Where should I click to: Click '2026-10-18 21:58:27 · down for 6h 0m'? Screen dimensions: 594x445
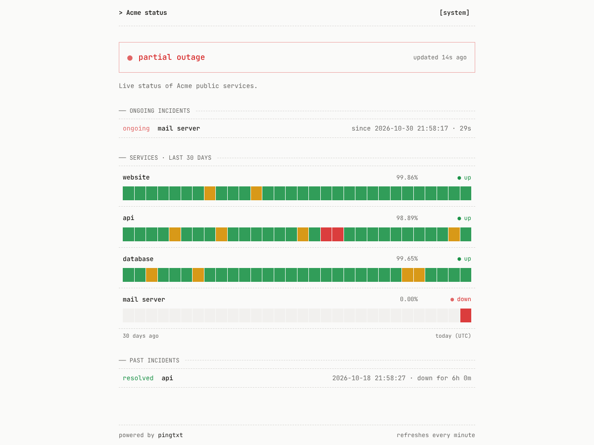[x=401, y=378]
